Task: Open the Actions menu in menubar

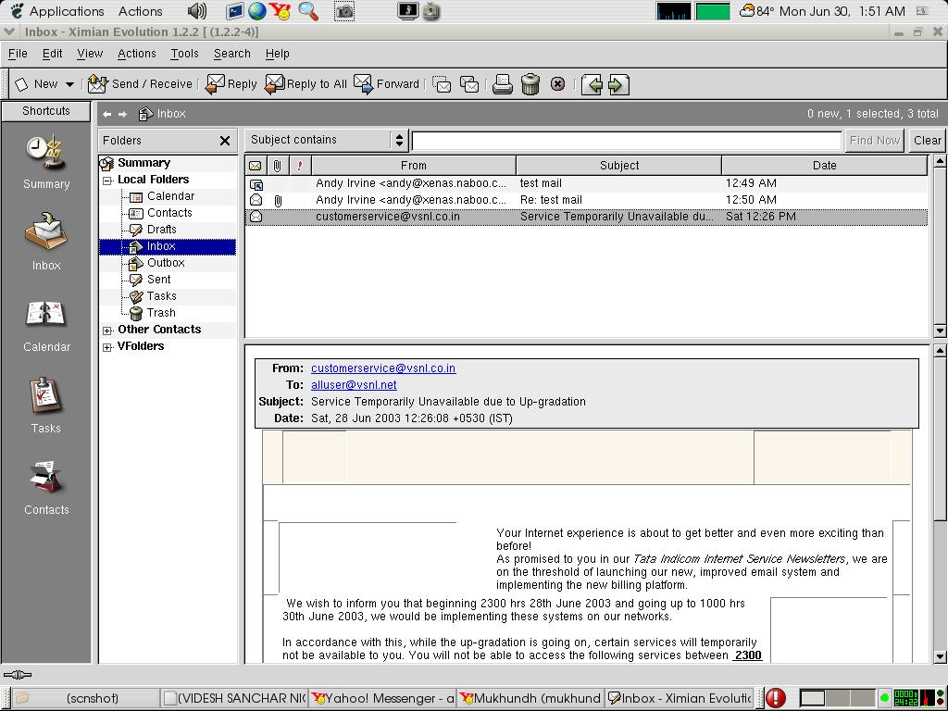Action: point(136,54)
